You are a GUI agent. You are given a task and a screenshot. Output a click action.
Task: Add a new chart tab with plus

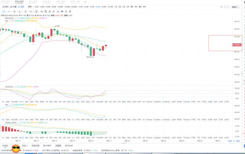pos(85,2)
